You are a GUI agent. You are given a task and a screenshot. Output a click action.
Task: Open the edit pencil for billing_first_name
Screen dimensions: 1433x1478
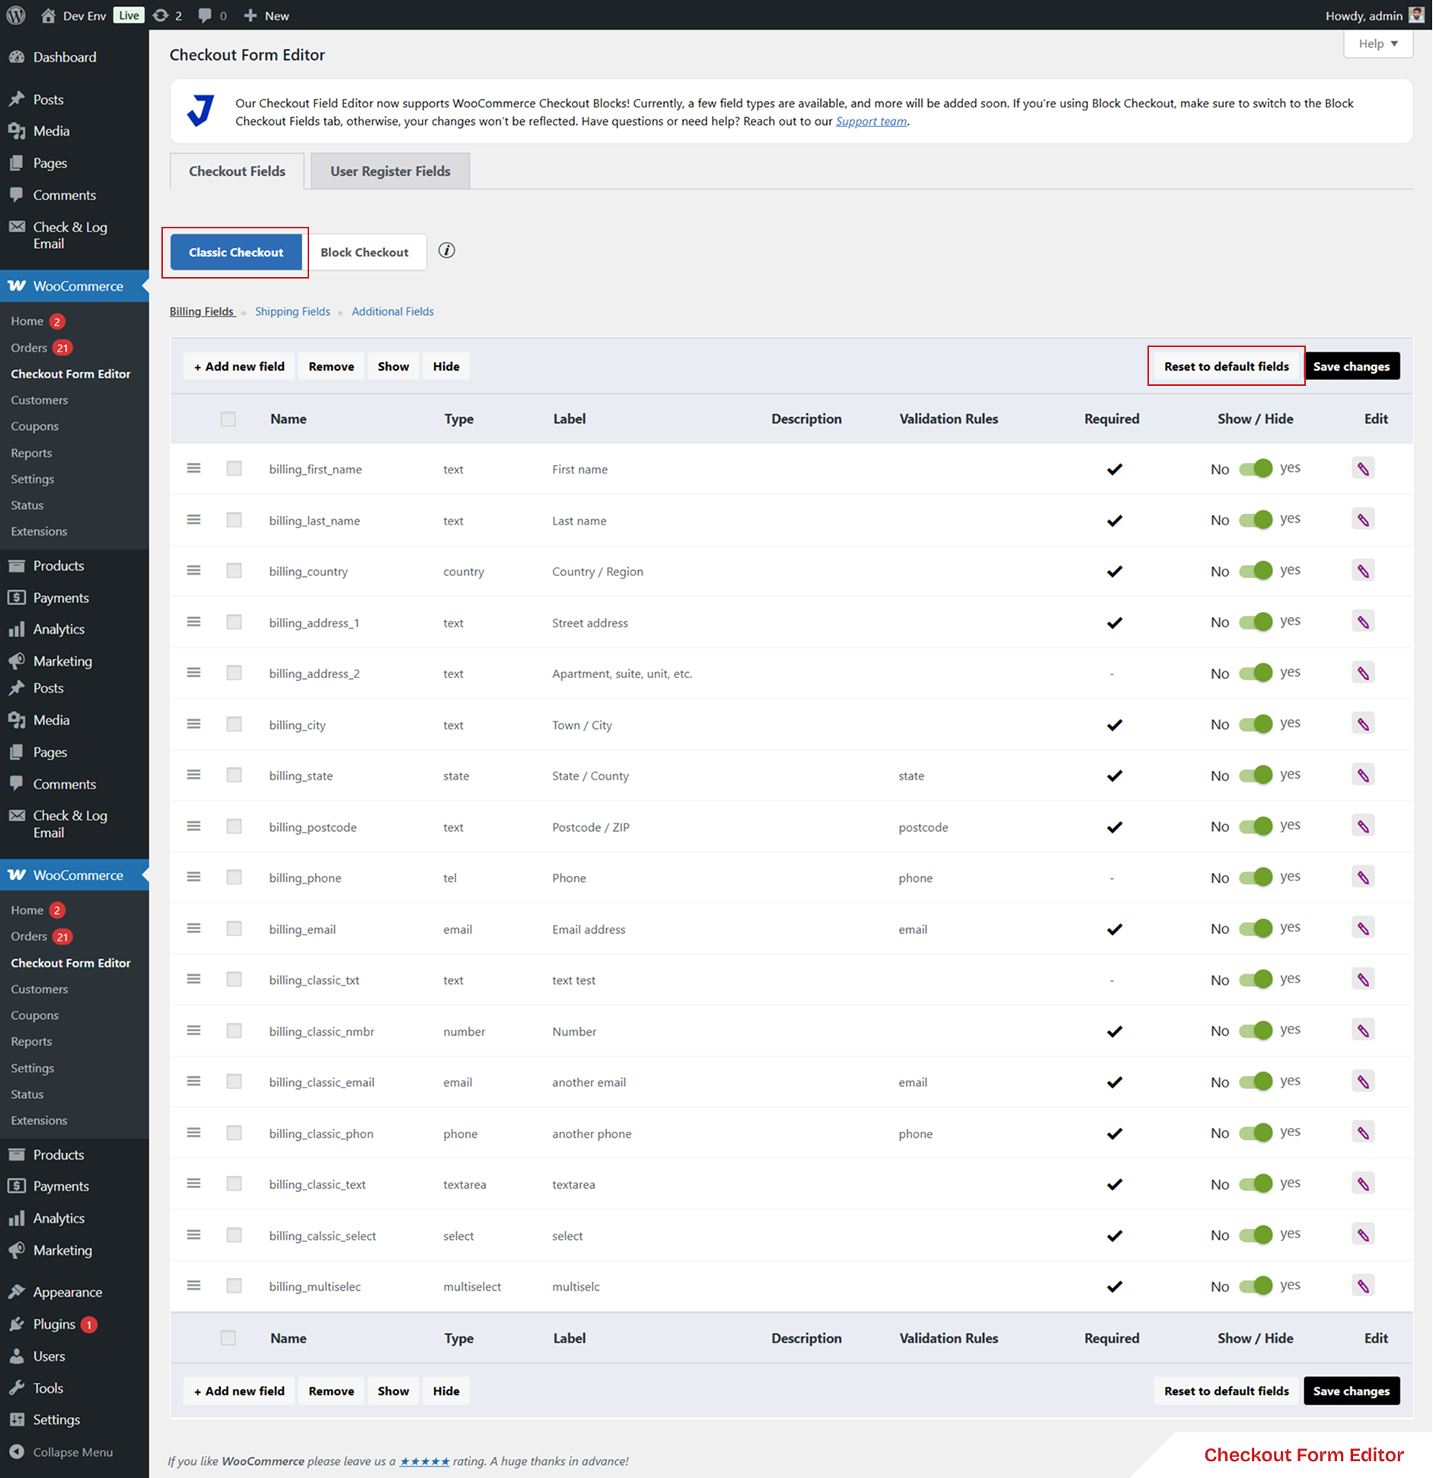point(1362,467)
